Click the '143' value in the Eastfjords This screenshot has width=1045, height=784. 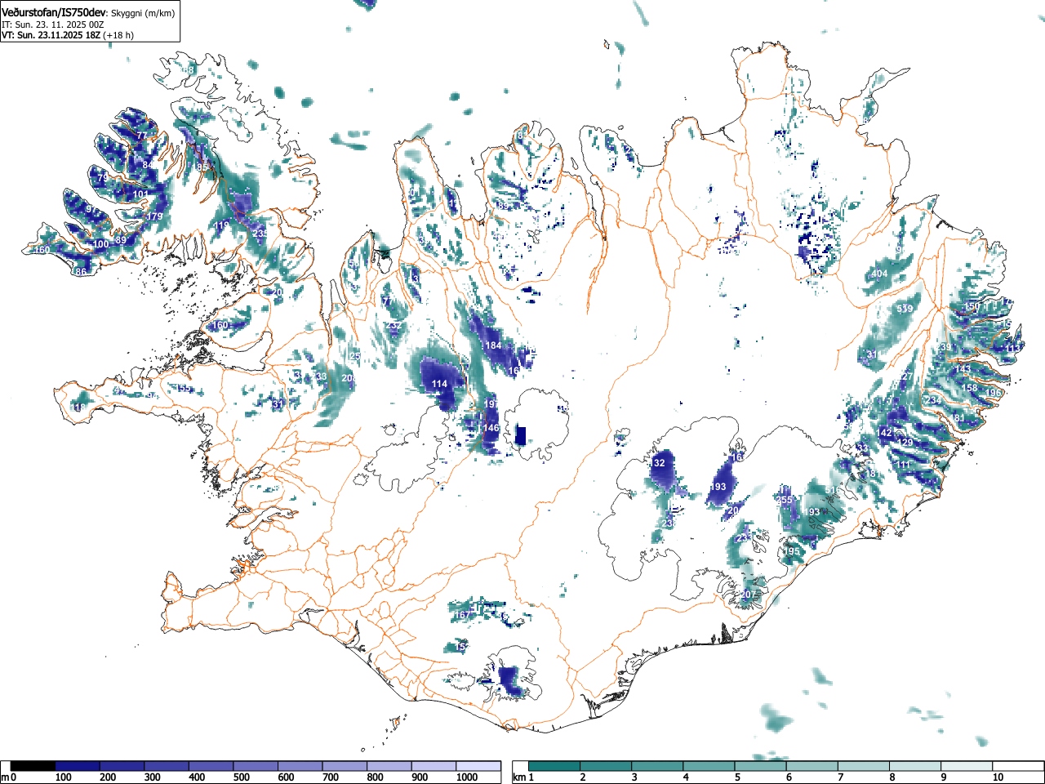coord(963,369)
